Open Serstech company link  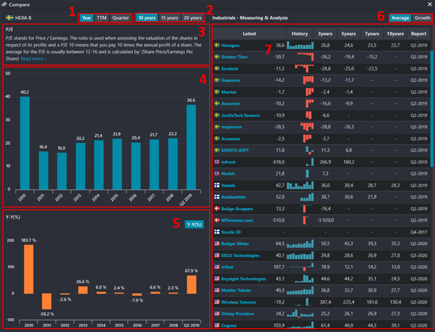[230, 68]
